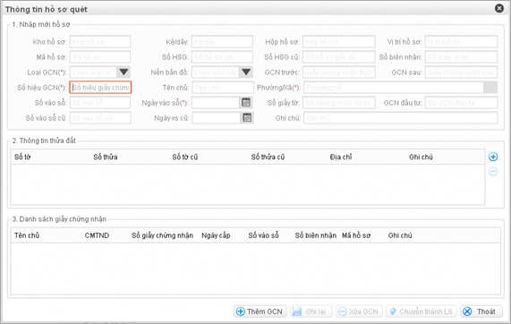Click the Thoát button
The height and width of the screenshot is (324, 511).
tap(481, 311)
